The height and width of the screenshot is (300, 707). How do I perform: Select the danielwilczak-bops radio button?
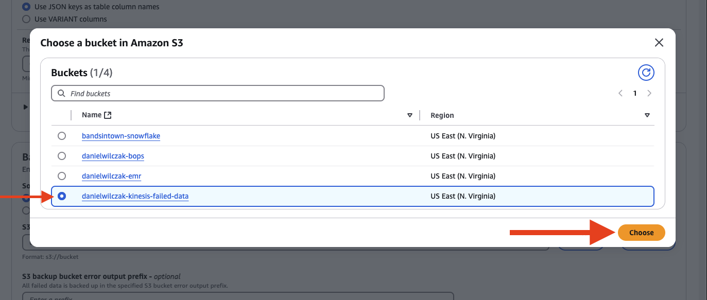tap(62, 156)
